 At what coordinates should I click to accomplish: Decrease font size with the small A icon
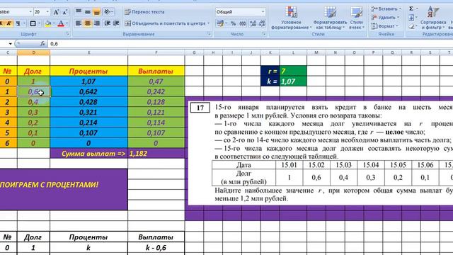tap(64, 12)
